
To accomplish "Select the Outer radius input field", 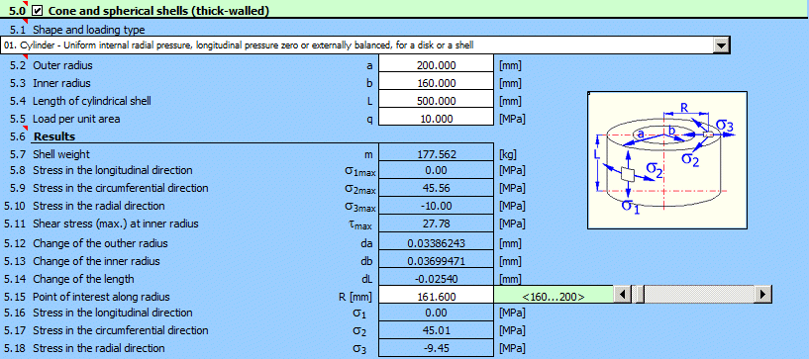I will [x=436, y=65].
